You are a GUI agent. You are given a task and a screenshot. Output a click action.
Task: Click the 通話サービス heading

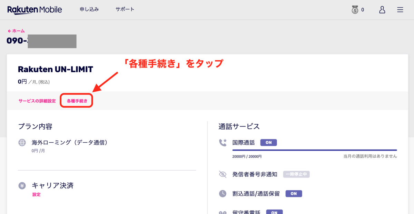(x=239, y=126)
